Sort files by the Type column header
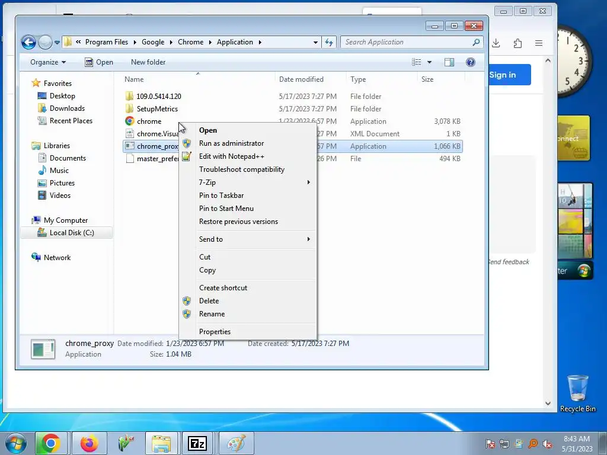Viewport: 607px width, 455px height. pyautogui.click(x=358, y=79)
